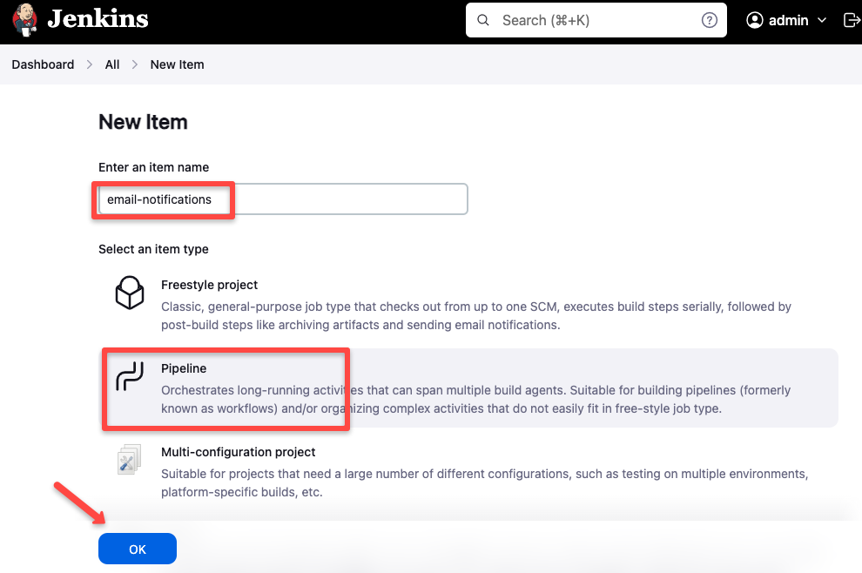Select the Freestyle project cube icon
This screenshot has width=862, height=573.
pos(130,293)
